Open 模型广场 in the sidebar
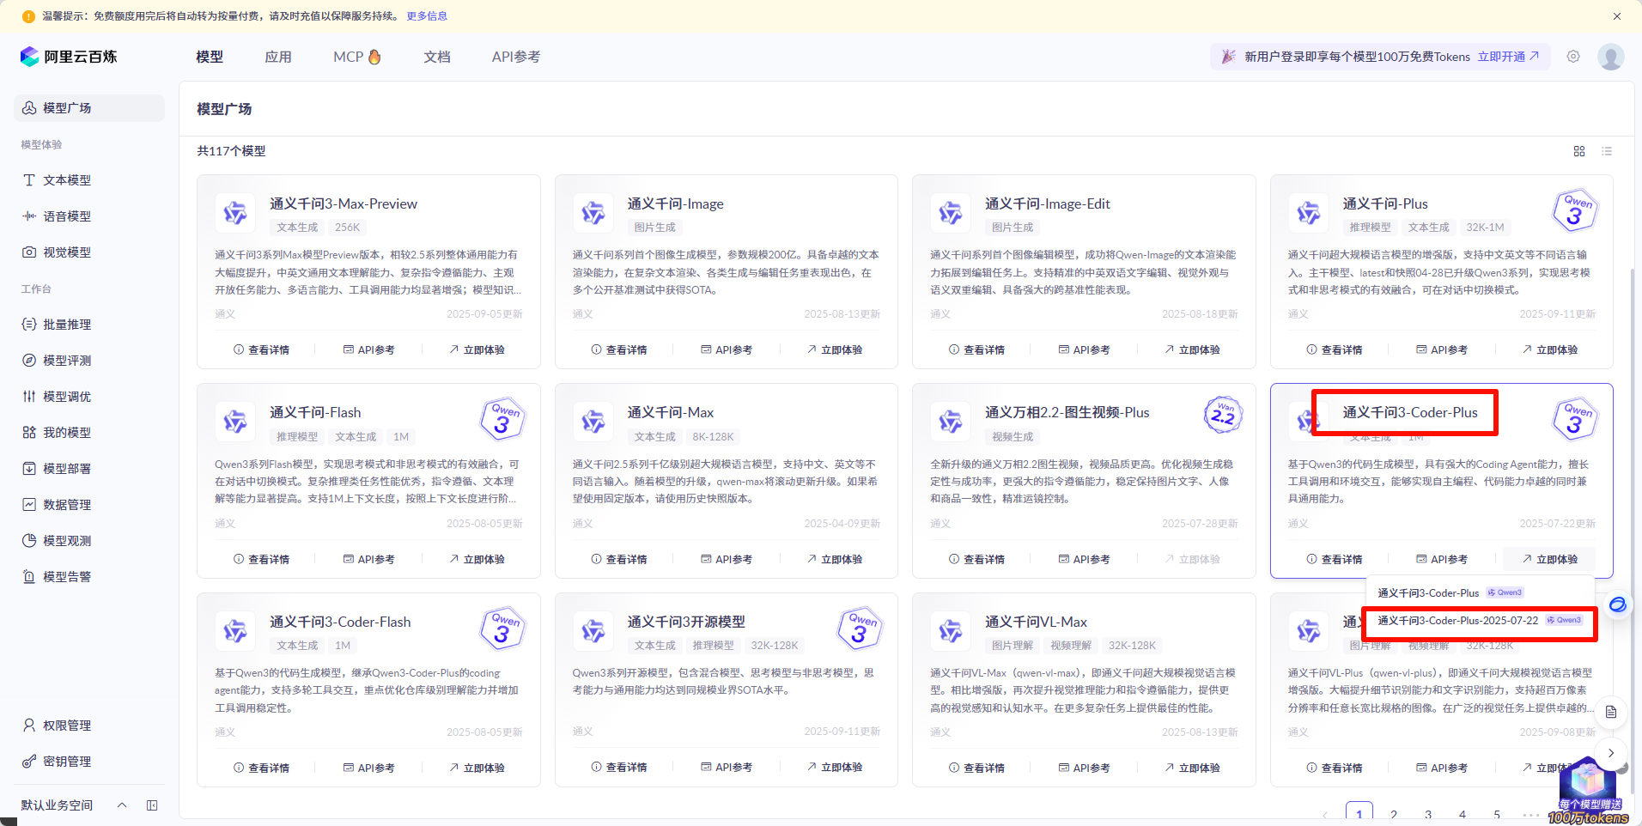This screenshot has height=826, width=1642. pyautogui.click(x=89, y=108)
